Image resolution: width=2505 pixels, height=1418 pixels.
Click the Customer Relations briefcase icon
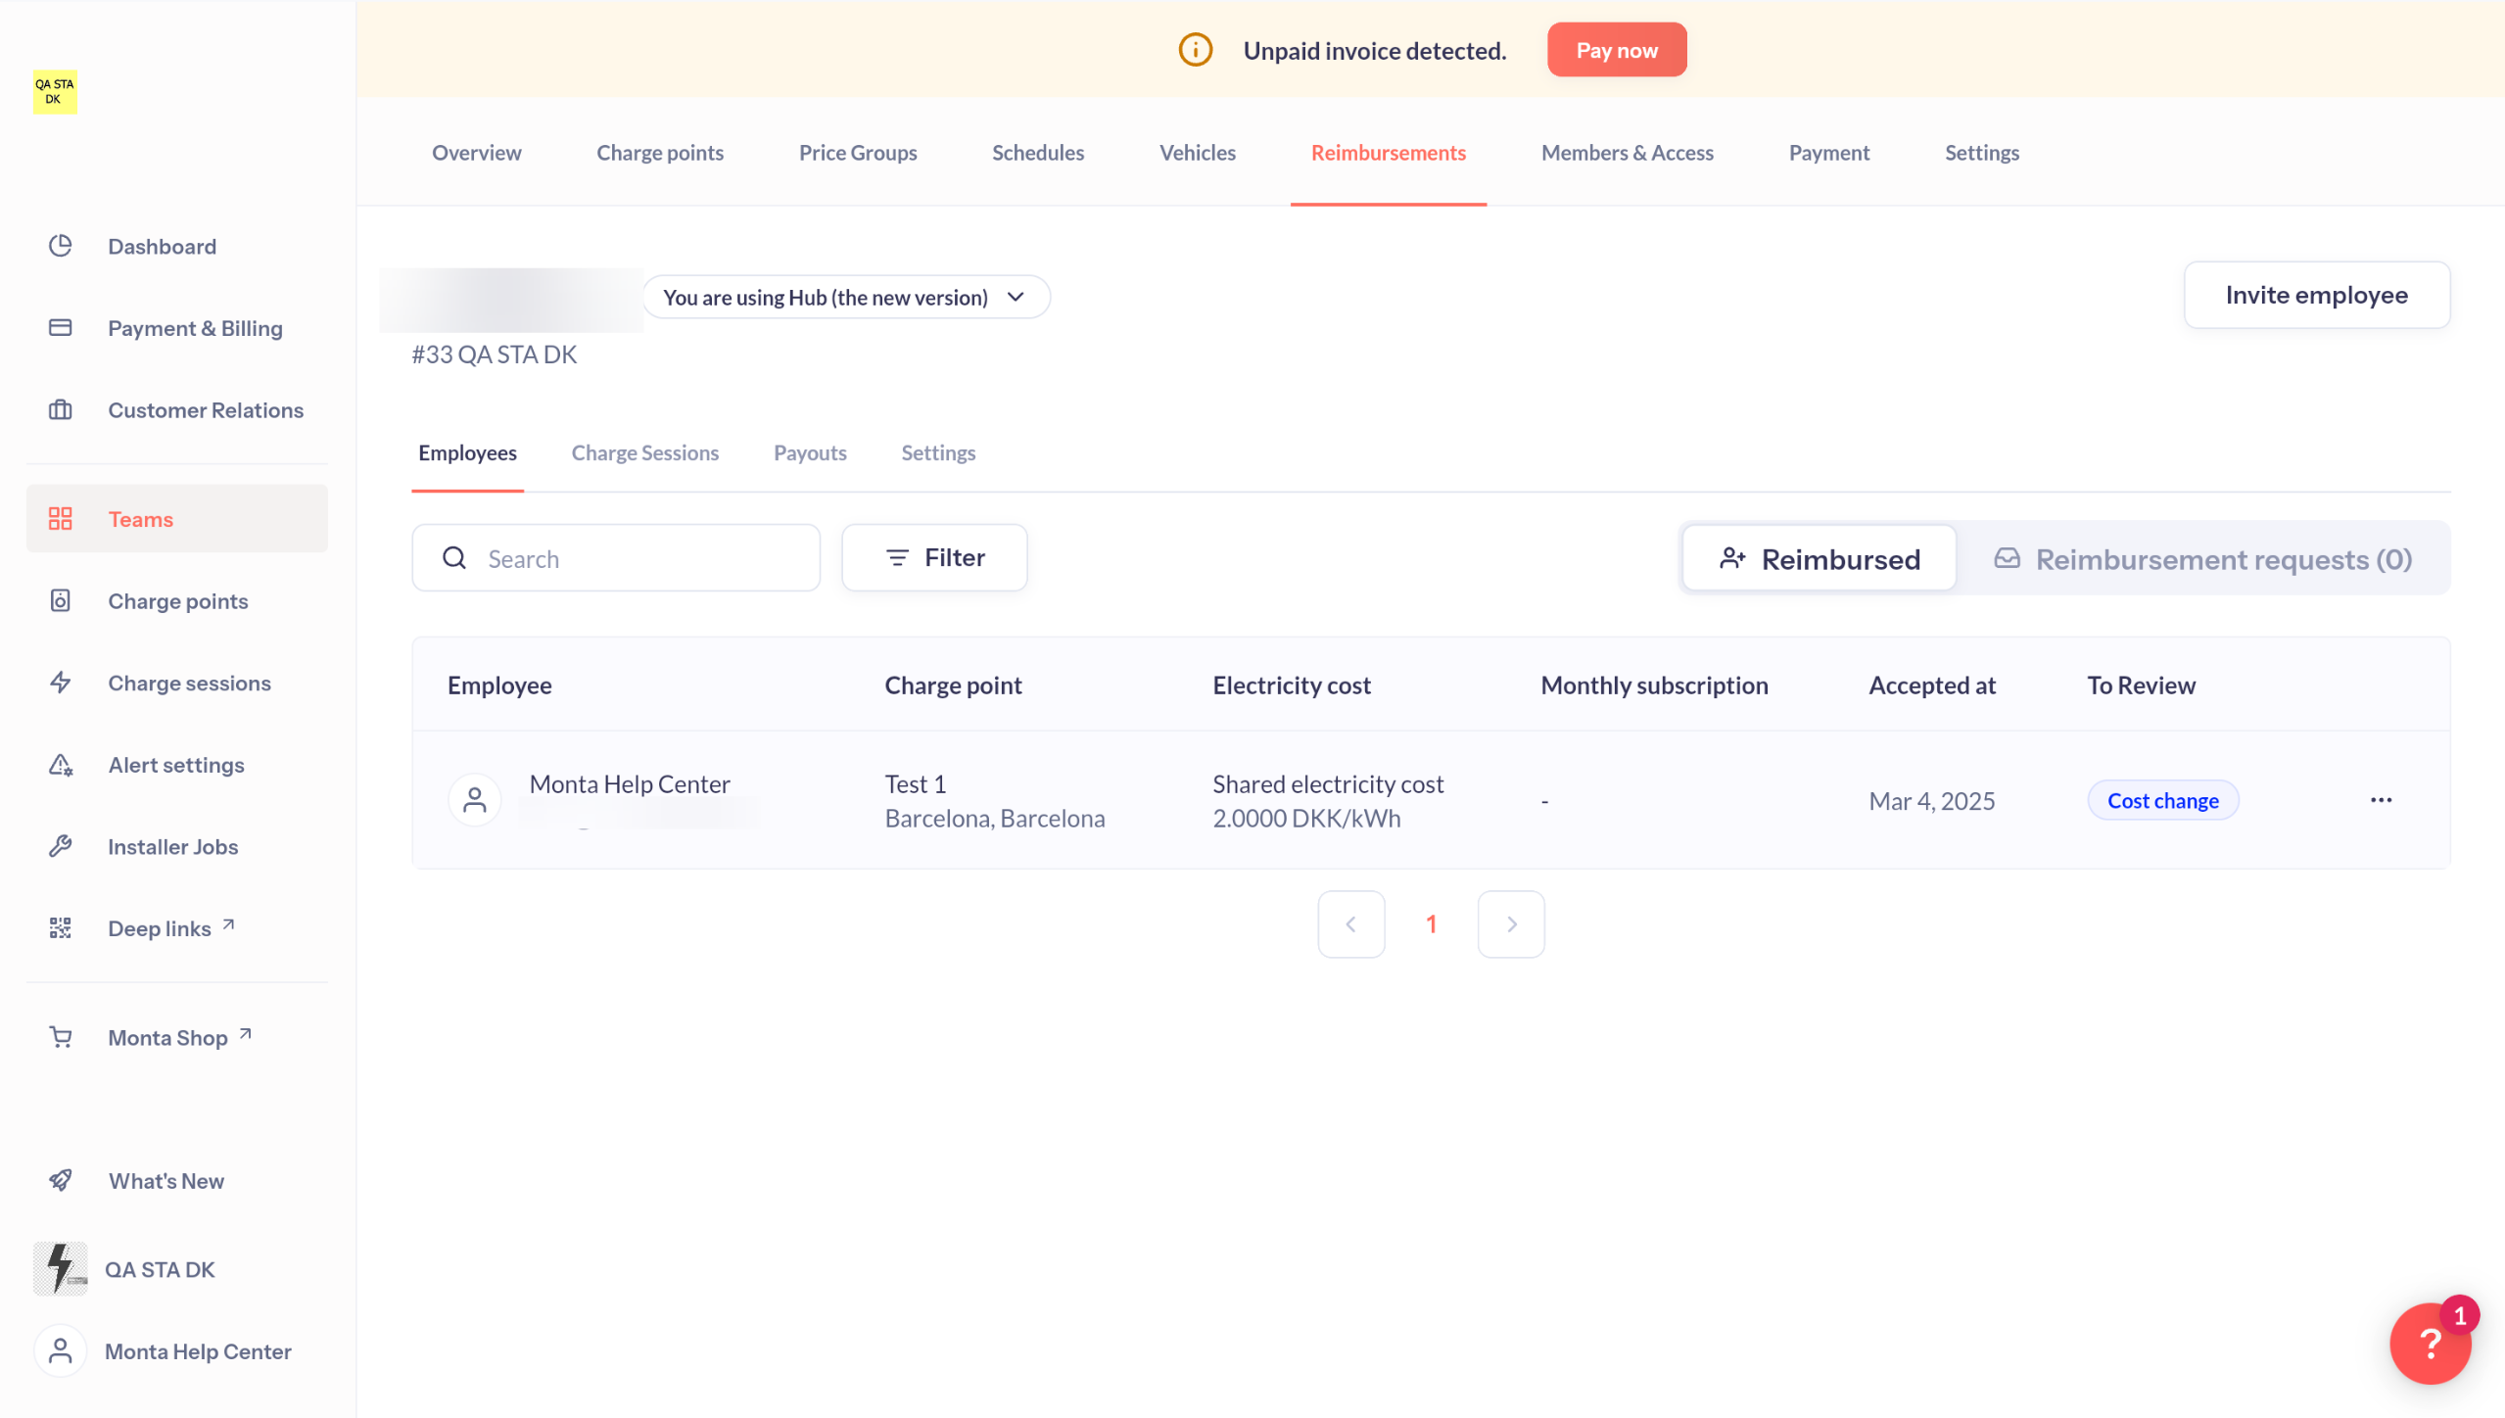[x=61, y=410]
